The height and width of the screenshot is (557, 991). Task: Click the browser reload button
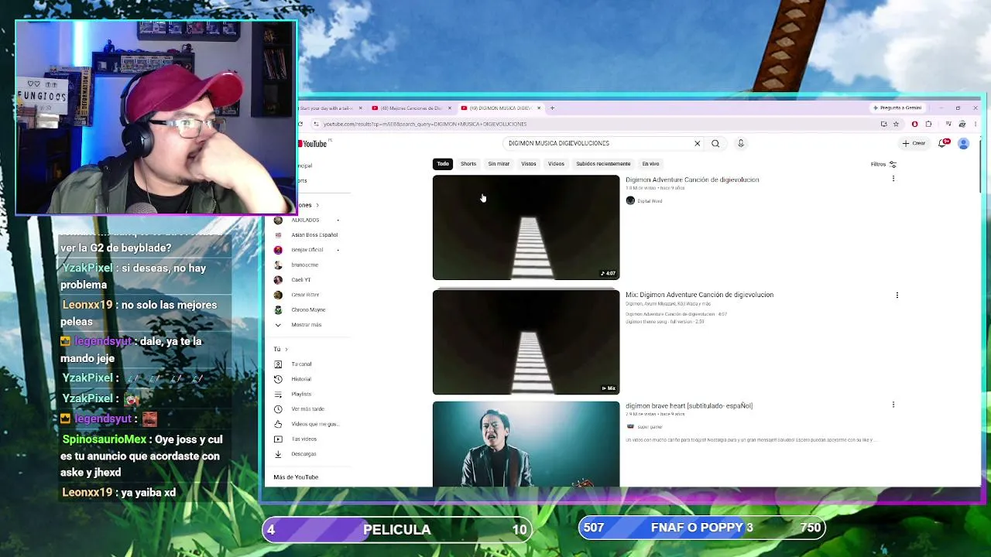[300, 124]
